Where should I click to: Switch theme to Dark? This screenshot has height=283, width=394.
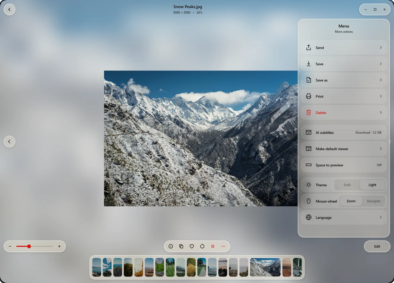(x=347, y=185)
